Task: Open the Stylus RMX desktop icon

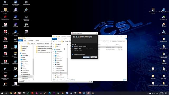Action: pos(16,25)
